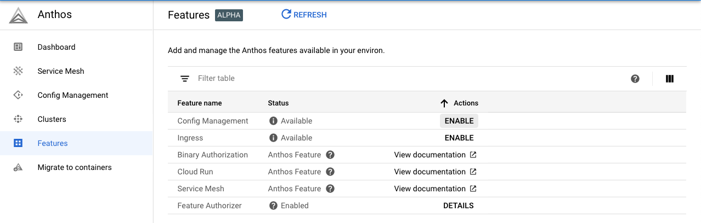Screen dimensions: 701x223
Task: Click the Actions column header
Action: pos(466,103)
